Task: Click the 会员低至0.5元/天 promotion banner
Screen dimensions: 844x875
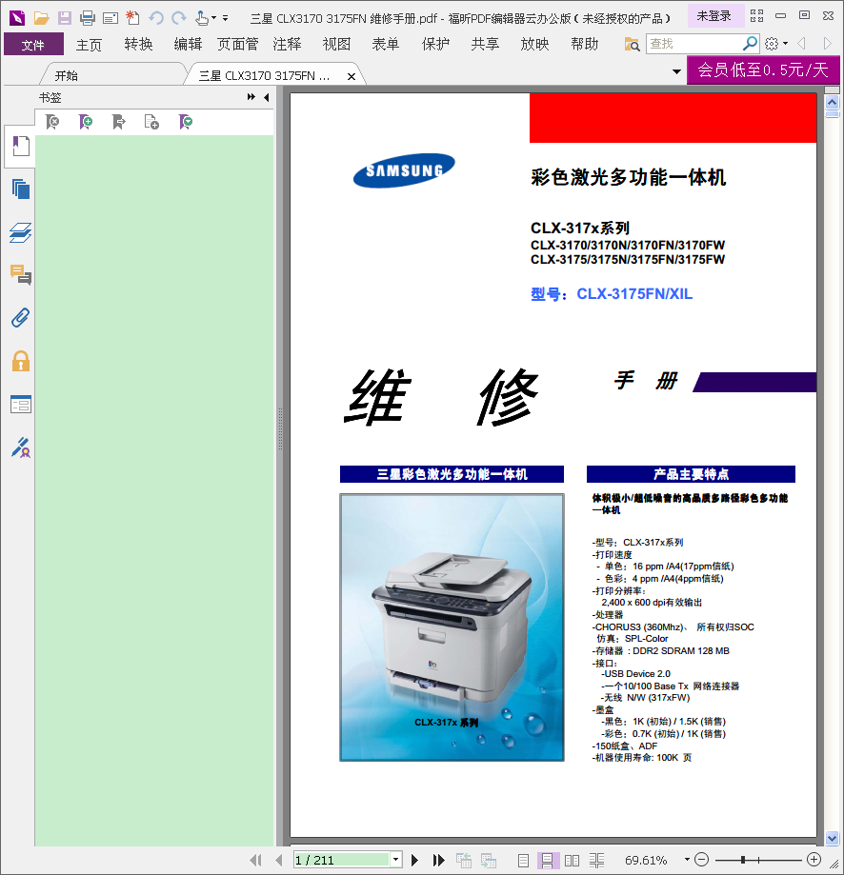Action: 762,70
